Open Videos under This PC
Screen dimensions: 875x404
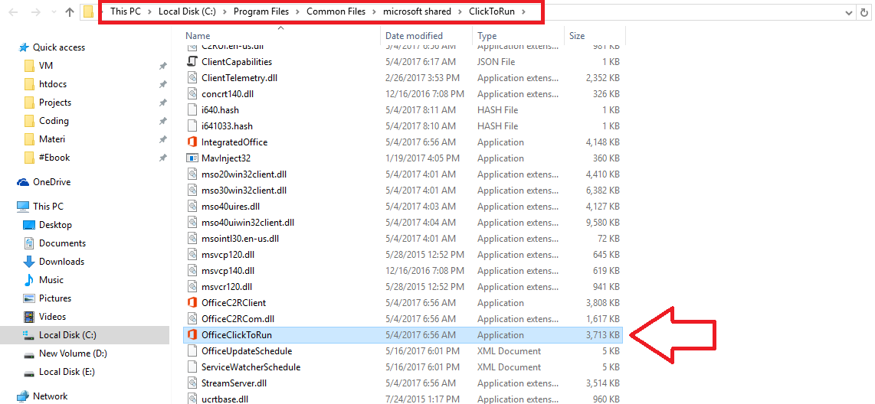(x=52, y=317)
